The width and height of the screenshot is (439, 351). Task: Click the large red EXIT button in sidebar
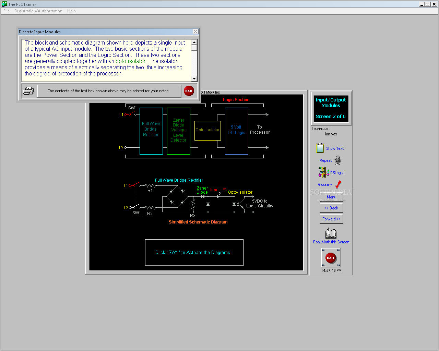click(331, 257)
